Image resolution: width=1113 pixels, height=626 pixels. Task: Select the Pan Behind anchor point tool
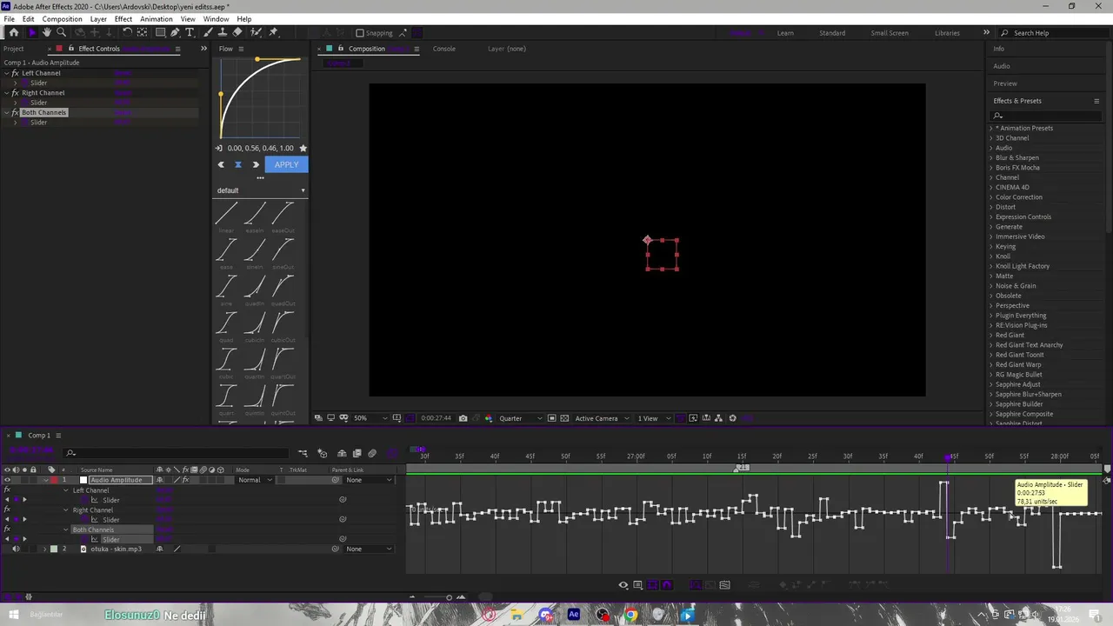click(x=142, y=32)
